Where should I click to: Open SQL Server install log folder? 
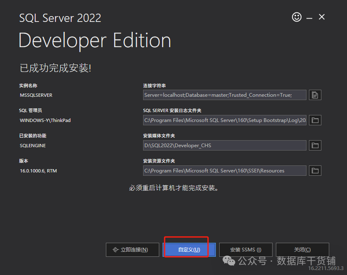pos(315,120)
